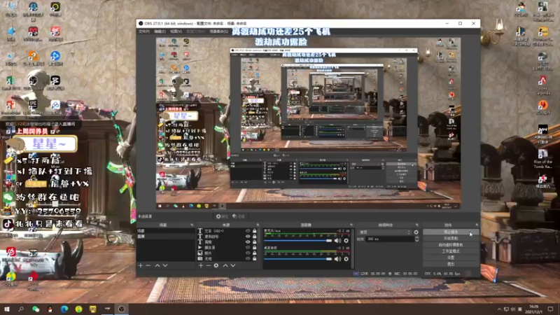Image resolution: width=560 pixels, height=315 pixels.
Task: Remove the selected source with the minus icon
Action: [x=208, y=265]
